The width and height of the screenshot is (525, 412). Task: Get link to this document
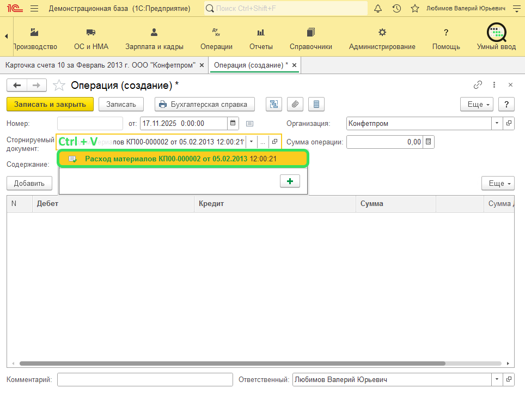pyautogui.click(x=478, y=85)
